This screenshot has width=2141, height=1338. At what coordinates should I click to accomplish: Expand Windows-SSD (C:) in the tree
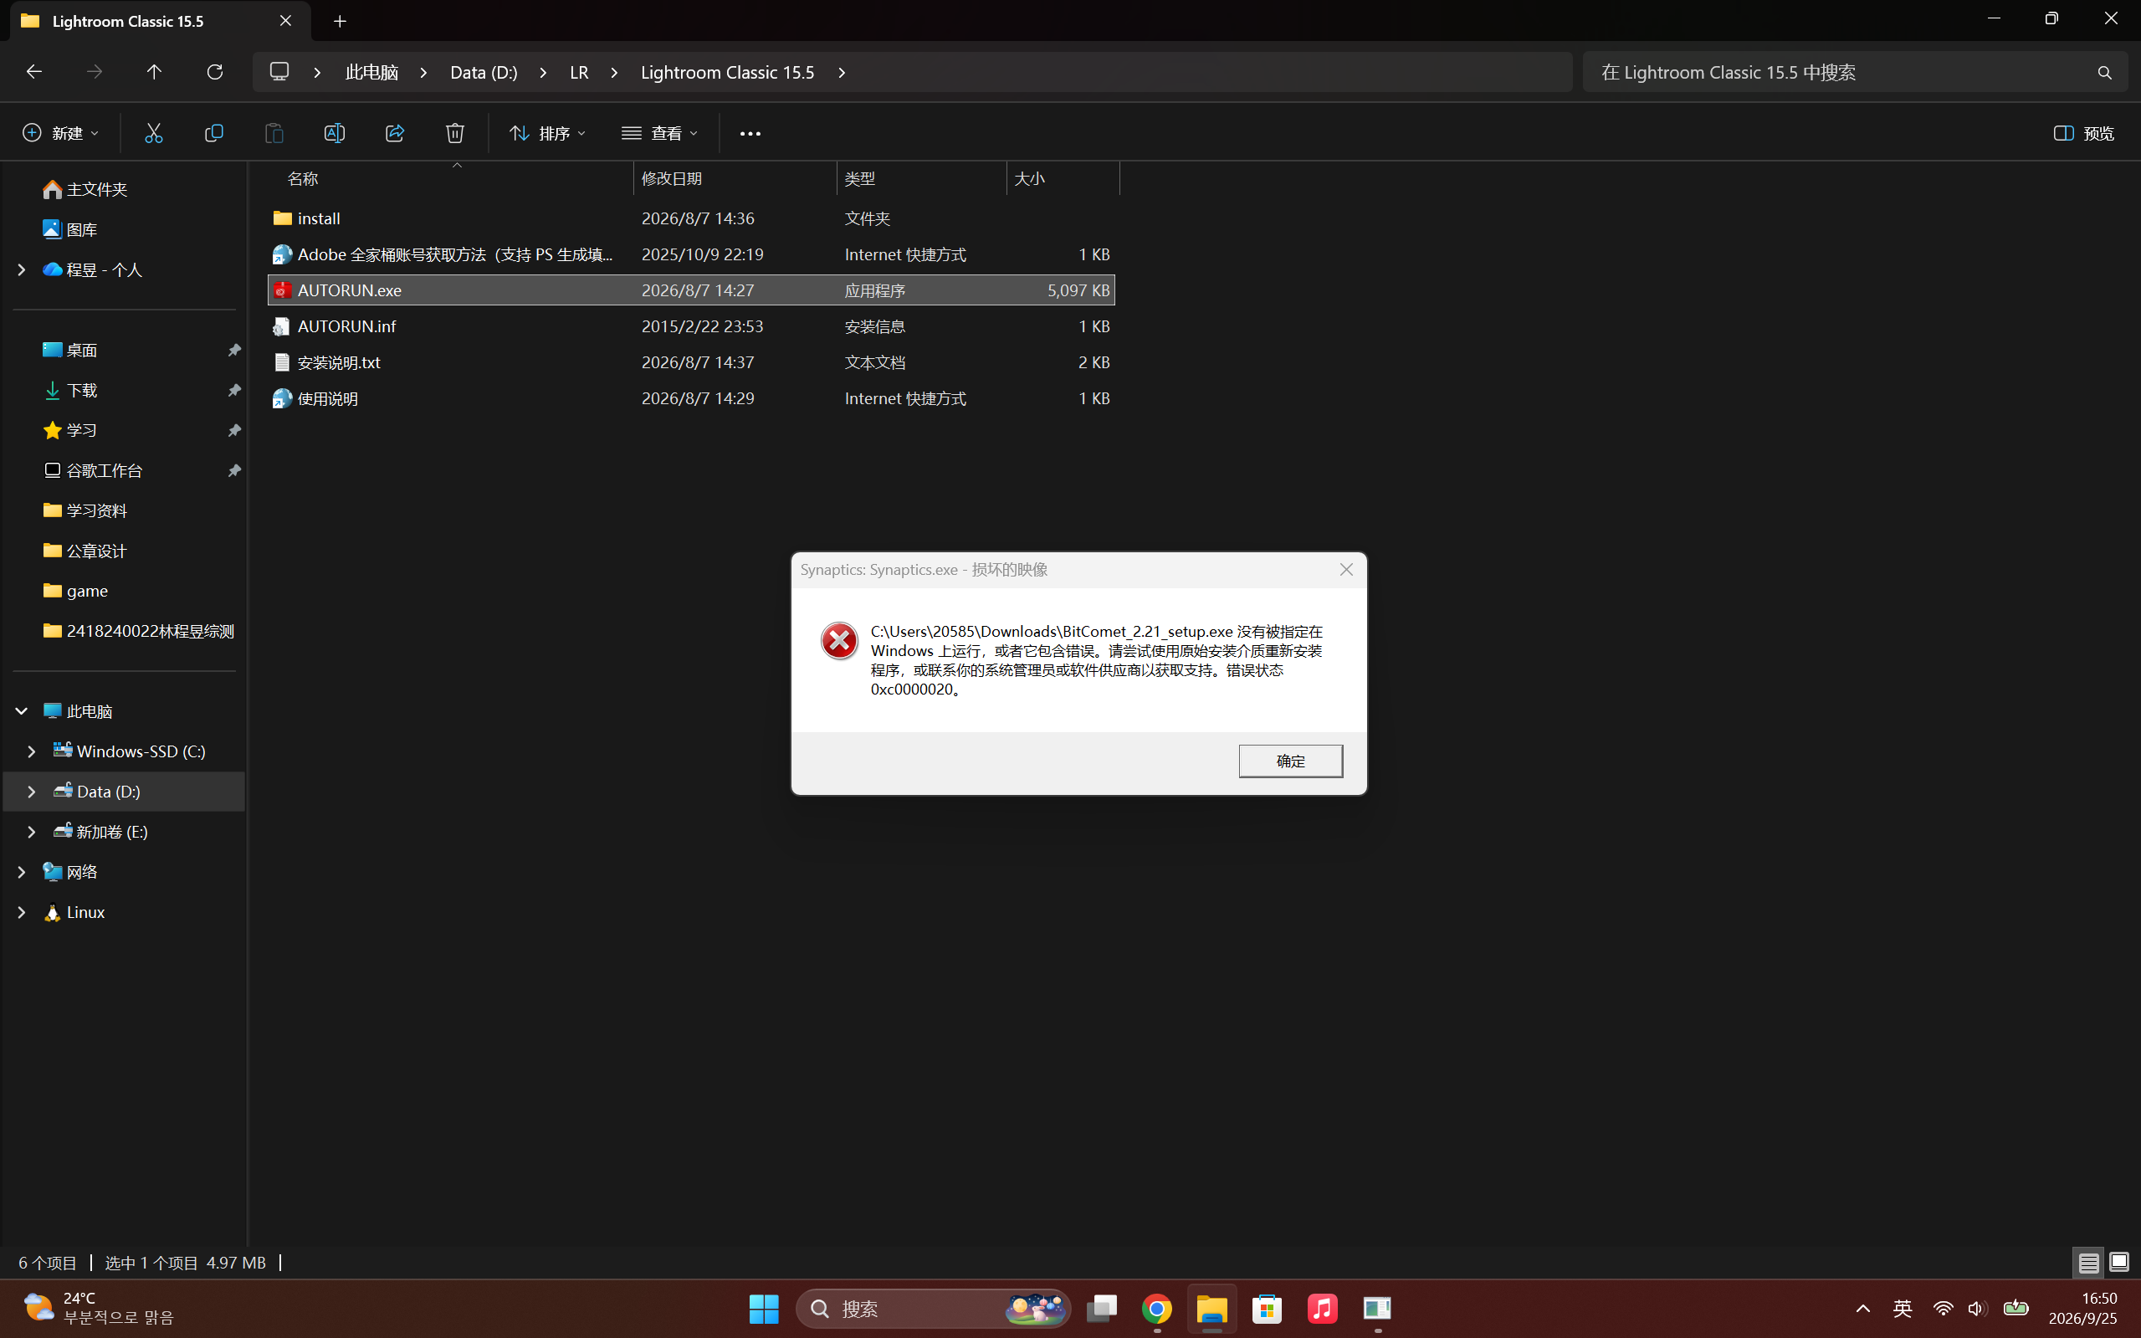coord(32,751)
